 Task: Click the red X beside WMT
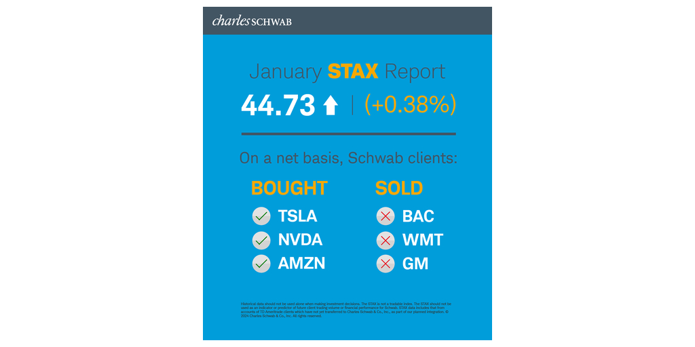386,240
